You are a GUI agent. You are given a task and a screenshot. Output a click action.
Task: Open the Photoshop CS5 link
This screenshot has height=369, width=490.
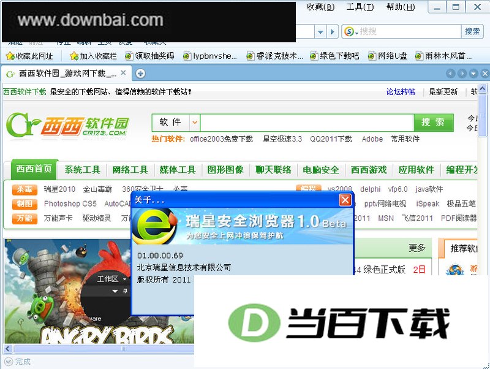coord(70,204)
